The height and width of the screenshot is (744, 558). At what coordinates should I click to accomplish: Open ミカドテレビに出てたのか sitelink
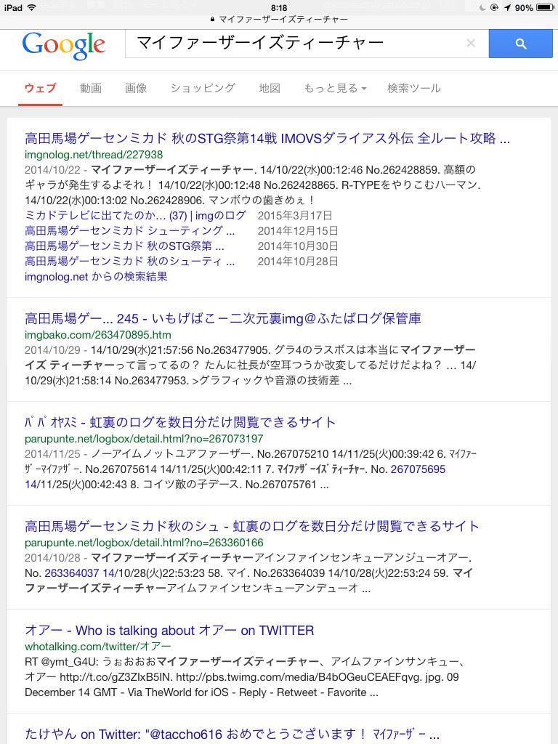(x=135, y=215)
